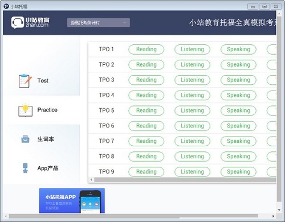Image resolution: width=285 pixels, height=222 pixels.
Task: Click the 生词本 box icon
Action: tap(25, 139)
